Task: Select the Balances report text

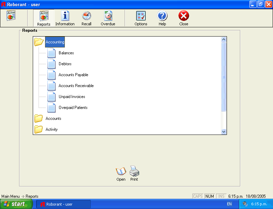Action: click(66, 53)
